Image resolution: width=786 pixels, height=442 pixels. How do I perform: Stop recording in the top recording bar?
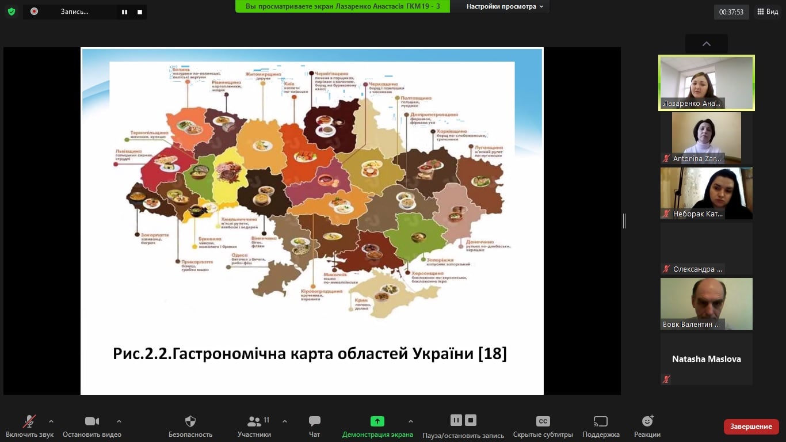[x=139, y=12]
